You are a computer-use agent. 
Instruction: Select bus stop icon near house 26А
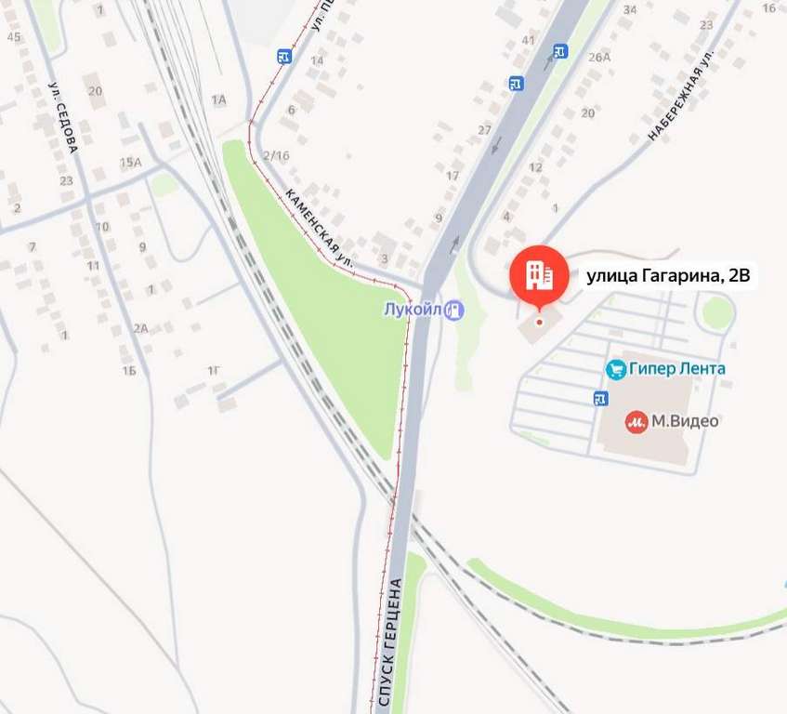coord(560,51)
